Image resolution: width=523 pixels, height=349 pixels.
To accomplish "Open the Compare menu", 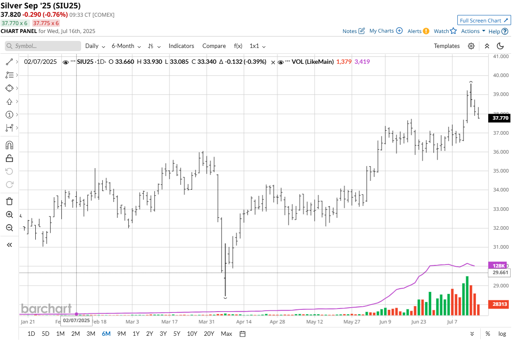I will (x=214, y=46).
